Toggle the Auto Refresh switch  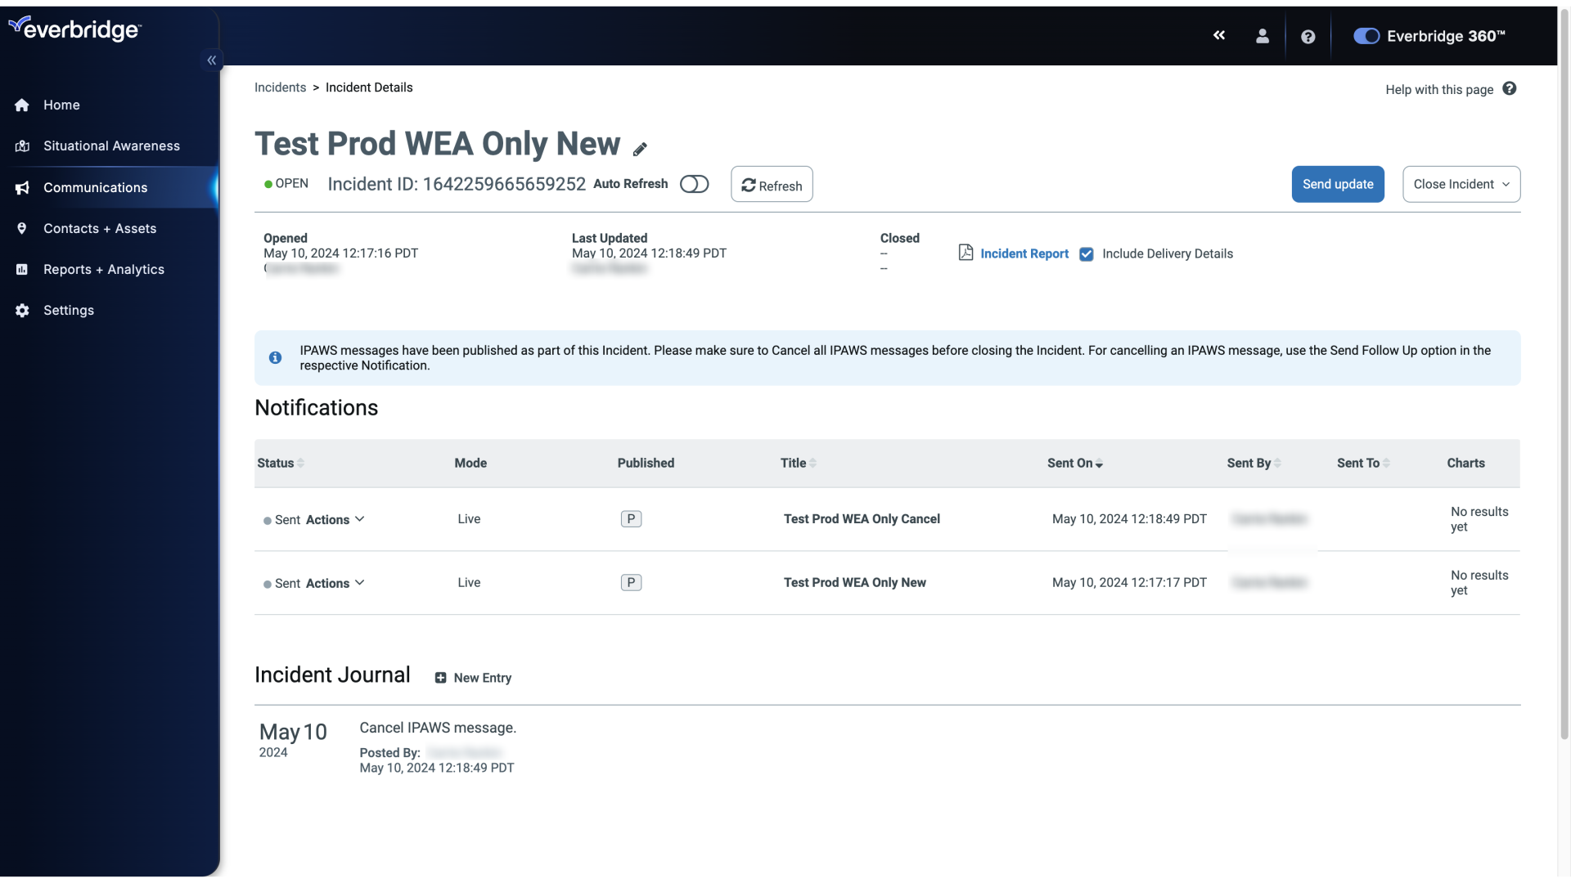tap(694, 183)
